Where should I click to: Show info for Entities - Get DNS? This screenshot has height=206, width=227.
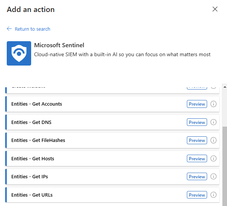pos(213,122)
